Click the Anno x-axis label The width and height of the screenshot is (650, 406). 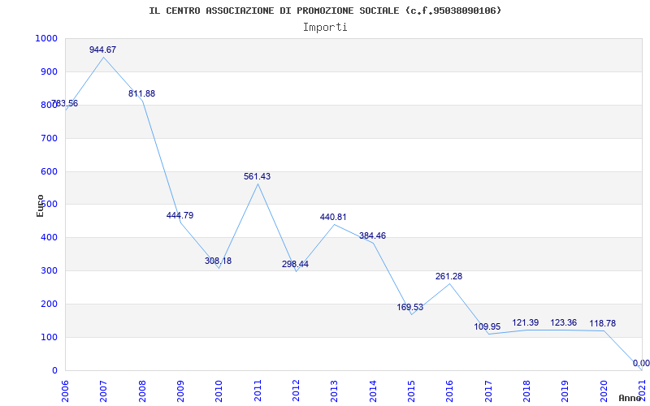pyautogui.click(x=630, y=398)
